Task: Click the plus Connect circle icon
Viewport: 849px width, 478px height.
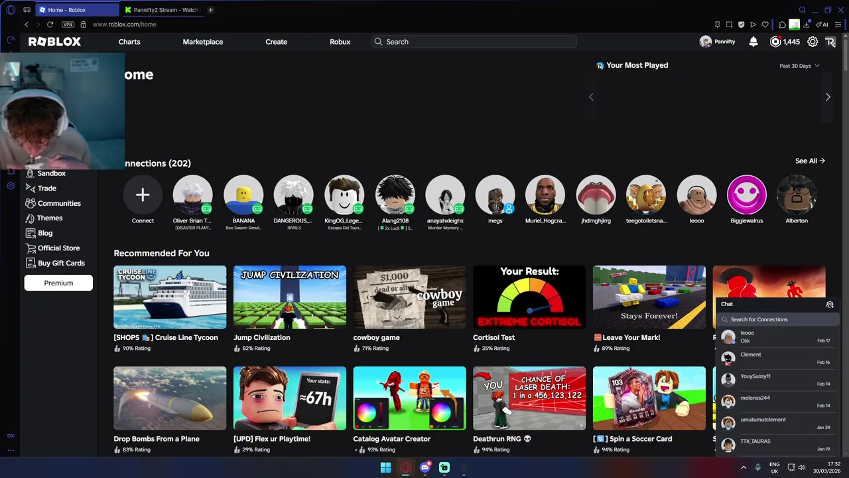Action: (x=143, y=195)
